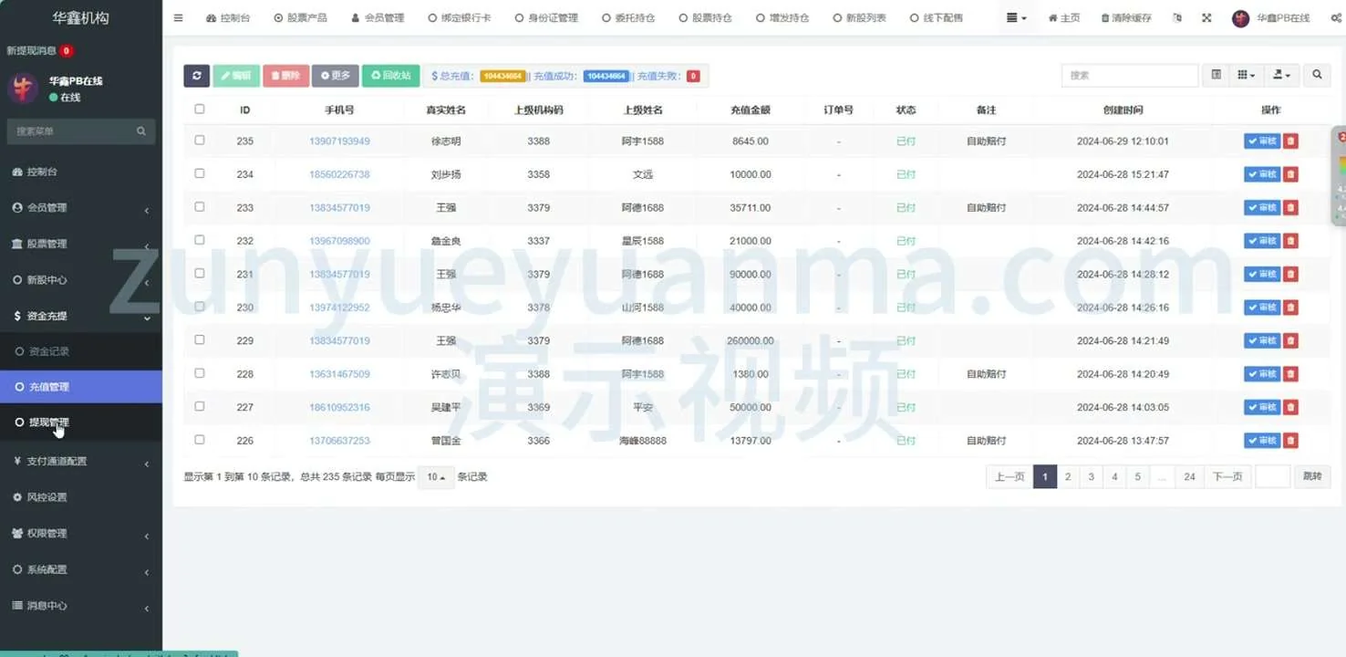The width and height of the screenshot is (1346, 657).
Task: Open phone number link 13907193949
Action: coord(339,141)
